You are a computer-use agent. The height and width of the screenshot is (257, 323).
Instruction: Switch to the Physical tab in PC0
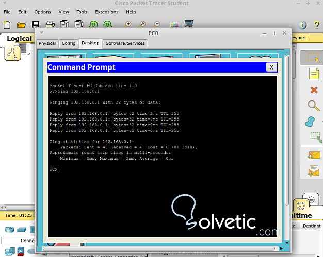[x=47, y=43]
